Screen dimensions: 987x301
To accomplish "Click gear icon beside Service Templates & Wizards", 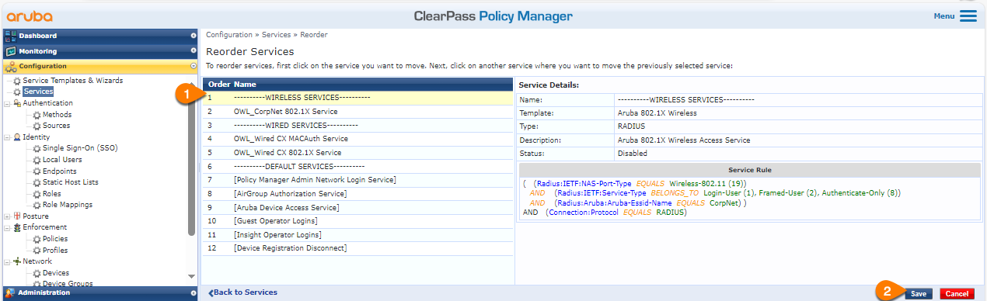I will click(17, 81).
